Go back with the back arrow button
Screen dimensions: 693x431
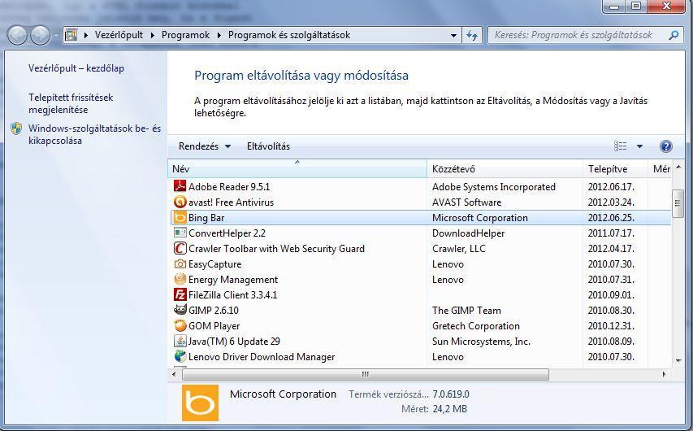coord(17,36)
